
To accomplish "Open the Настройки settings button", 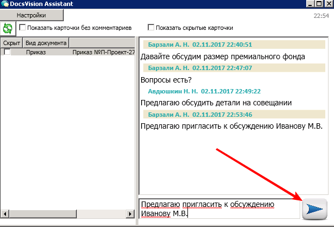I will click(x=32, y=15).
